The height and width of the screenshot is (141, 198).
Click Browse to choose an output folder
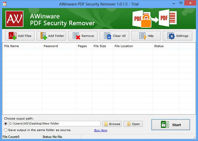[112, 124]
